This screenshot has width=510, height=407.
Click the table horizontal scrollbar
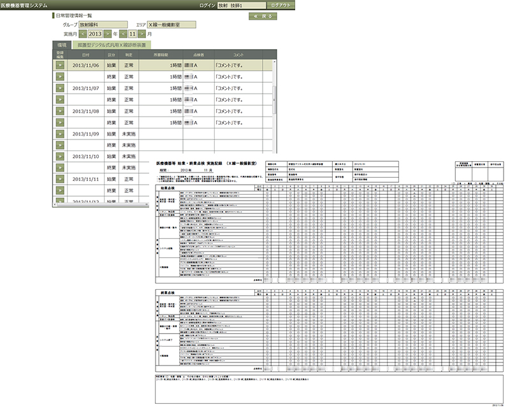pos(101,205)
